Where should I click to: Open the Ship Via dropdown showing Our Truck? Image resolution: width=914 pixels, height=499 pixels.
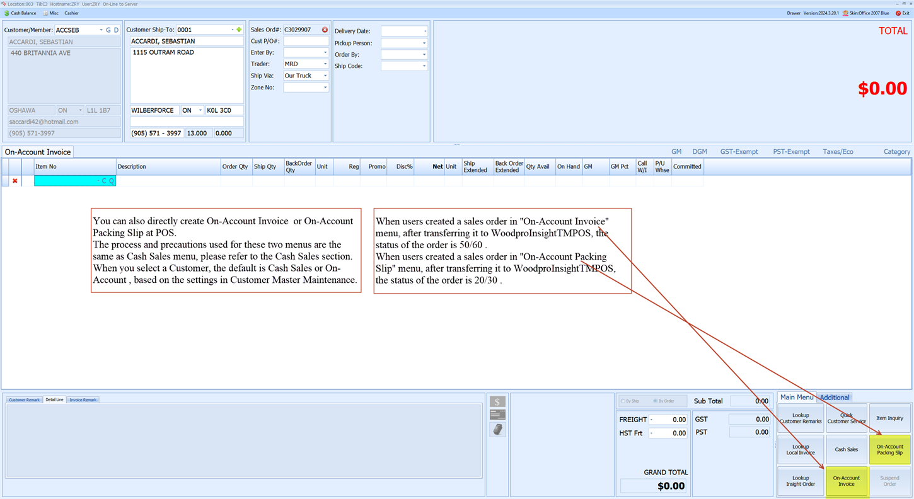[327, 76]
